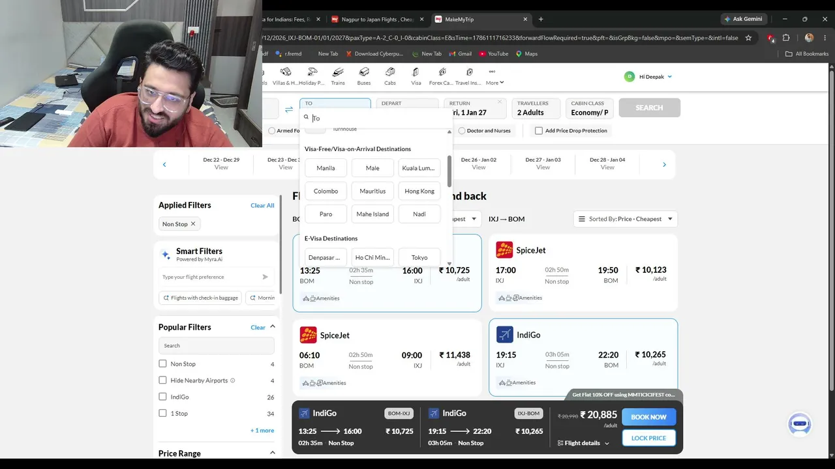The image size is (835, 469).
Task: Click the LOCK PRICE button
Action: click(x=648, y=438)
